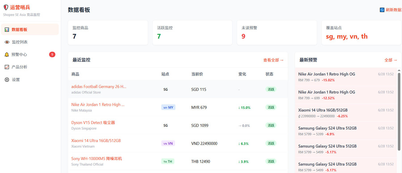
Task: Open the Samsung Galaxy S24 -6.9% alert
Action: (x=346, y=131)
